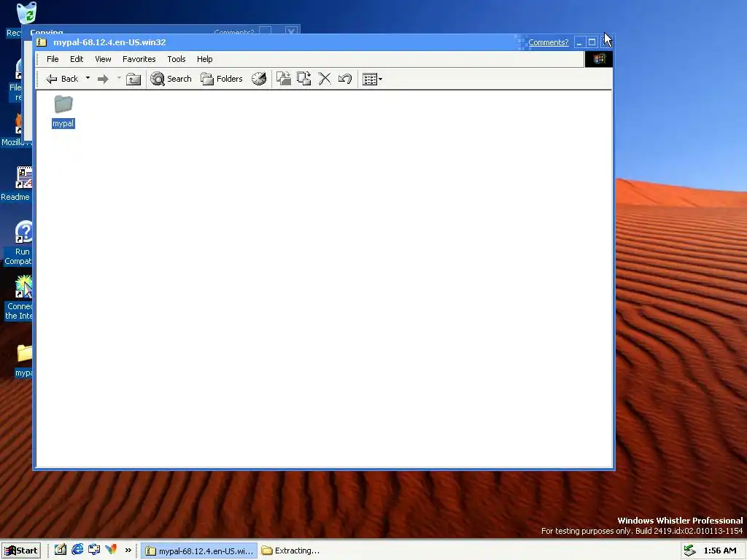Click the Forward arrow button
This screenshot has width=747, height=560.
tap(103, 79)
